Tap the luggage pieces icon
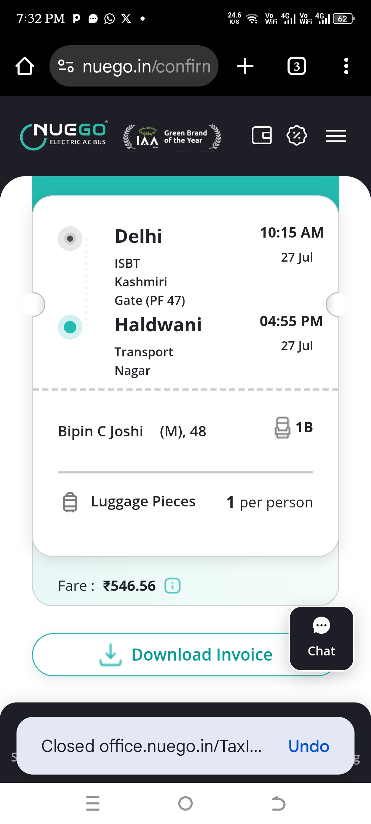This screenshot has height=824, width=371. pyautogui.click(x=70, y=502)
